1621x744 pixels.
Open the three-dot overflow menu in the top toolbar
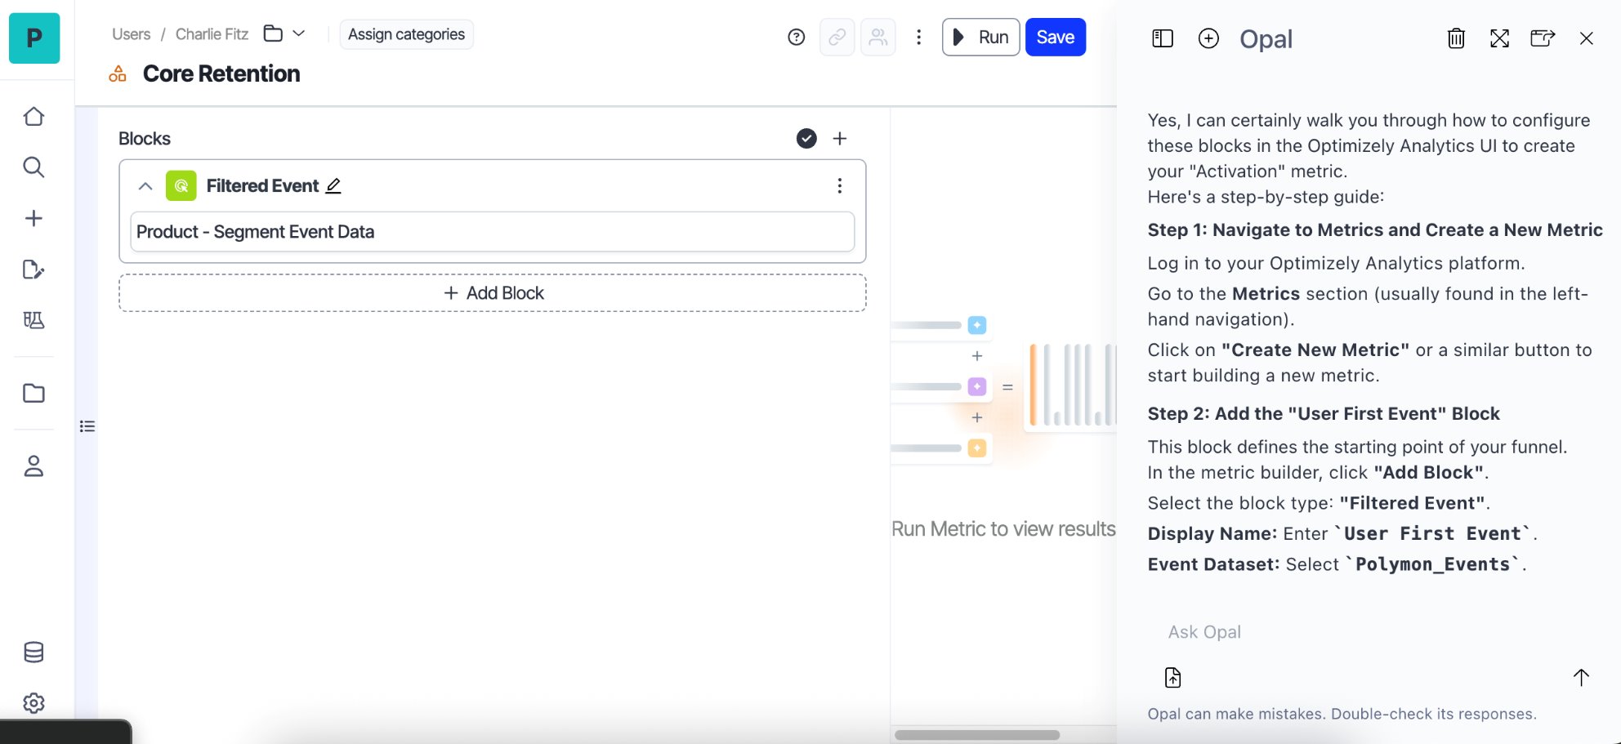click(x=918, y=37)
